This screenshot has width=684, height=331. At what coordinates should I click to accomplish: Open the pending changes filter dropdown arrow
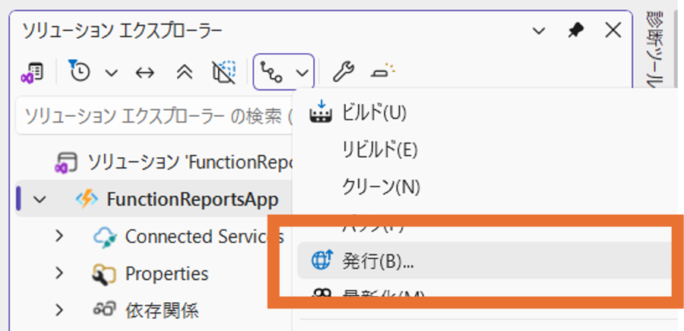click(112, 73)
